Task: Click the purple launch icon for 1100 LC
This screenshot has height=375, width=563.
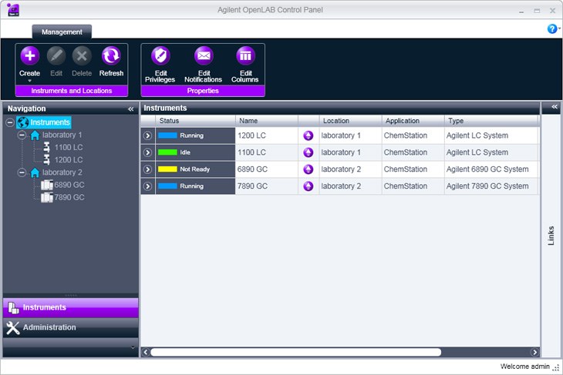Action: pyautogui.click(x=308, y=152)
